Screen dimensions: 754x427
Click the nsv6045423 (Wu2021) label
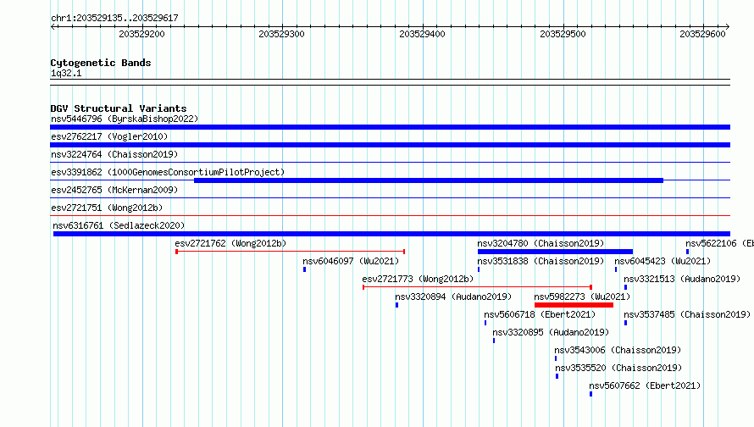click(x=663, y=261)
